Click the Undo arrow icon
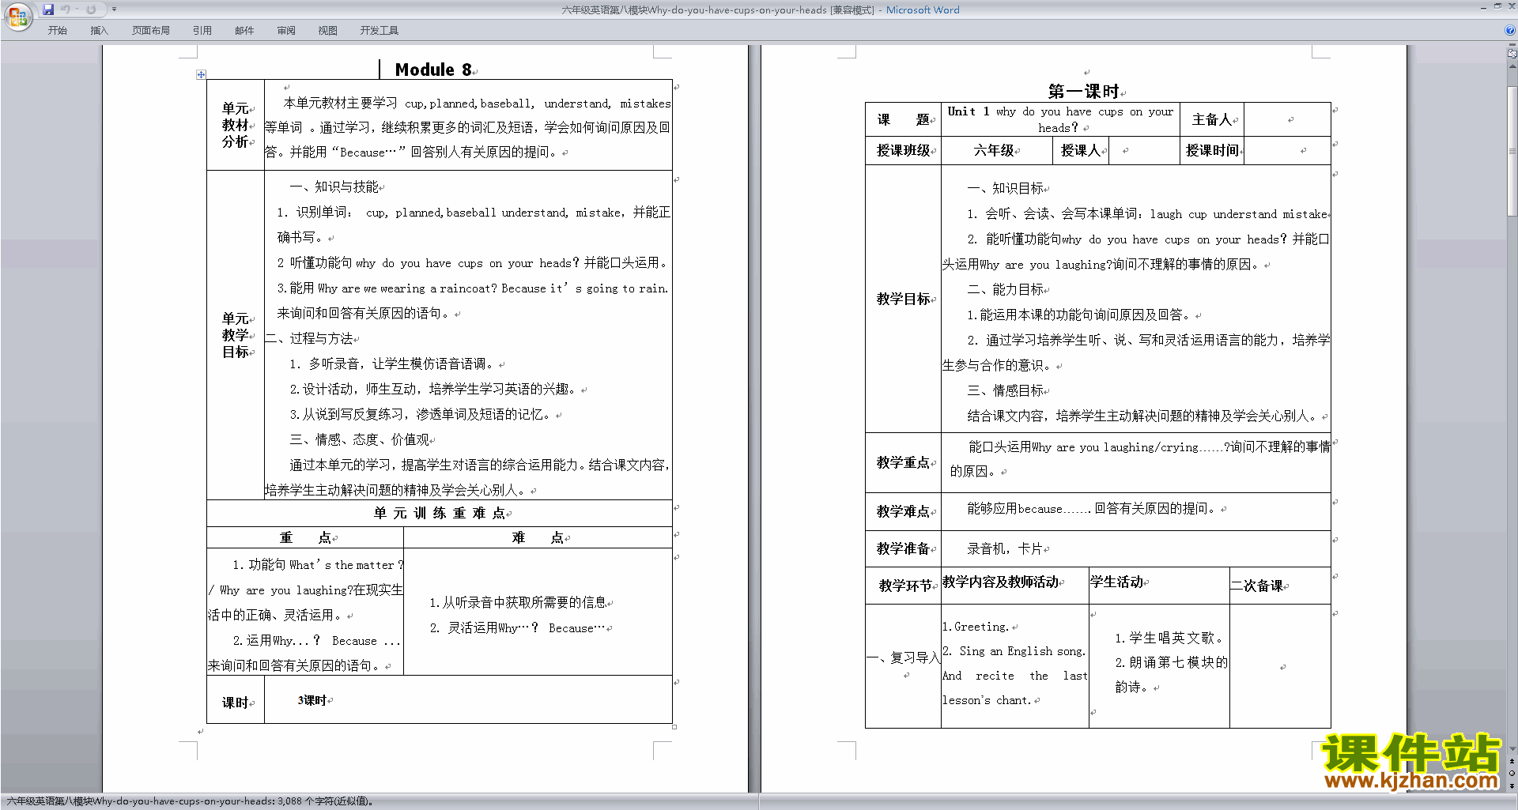 [66, 9]
